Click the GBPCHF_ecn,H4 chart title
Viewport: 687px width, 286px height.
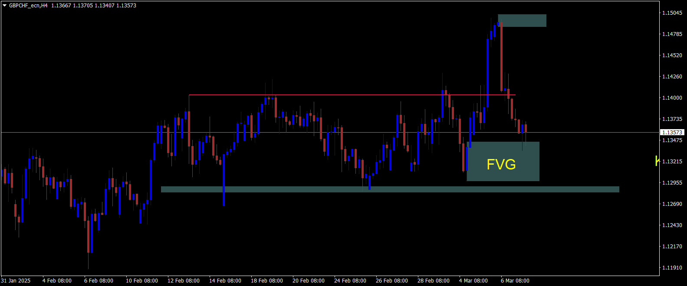point(28,6)
